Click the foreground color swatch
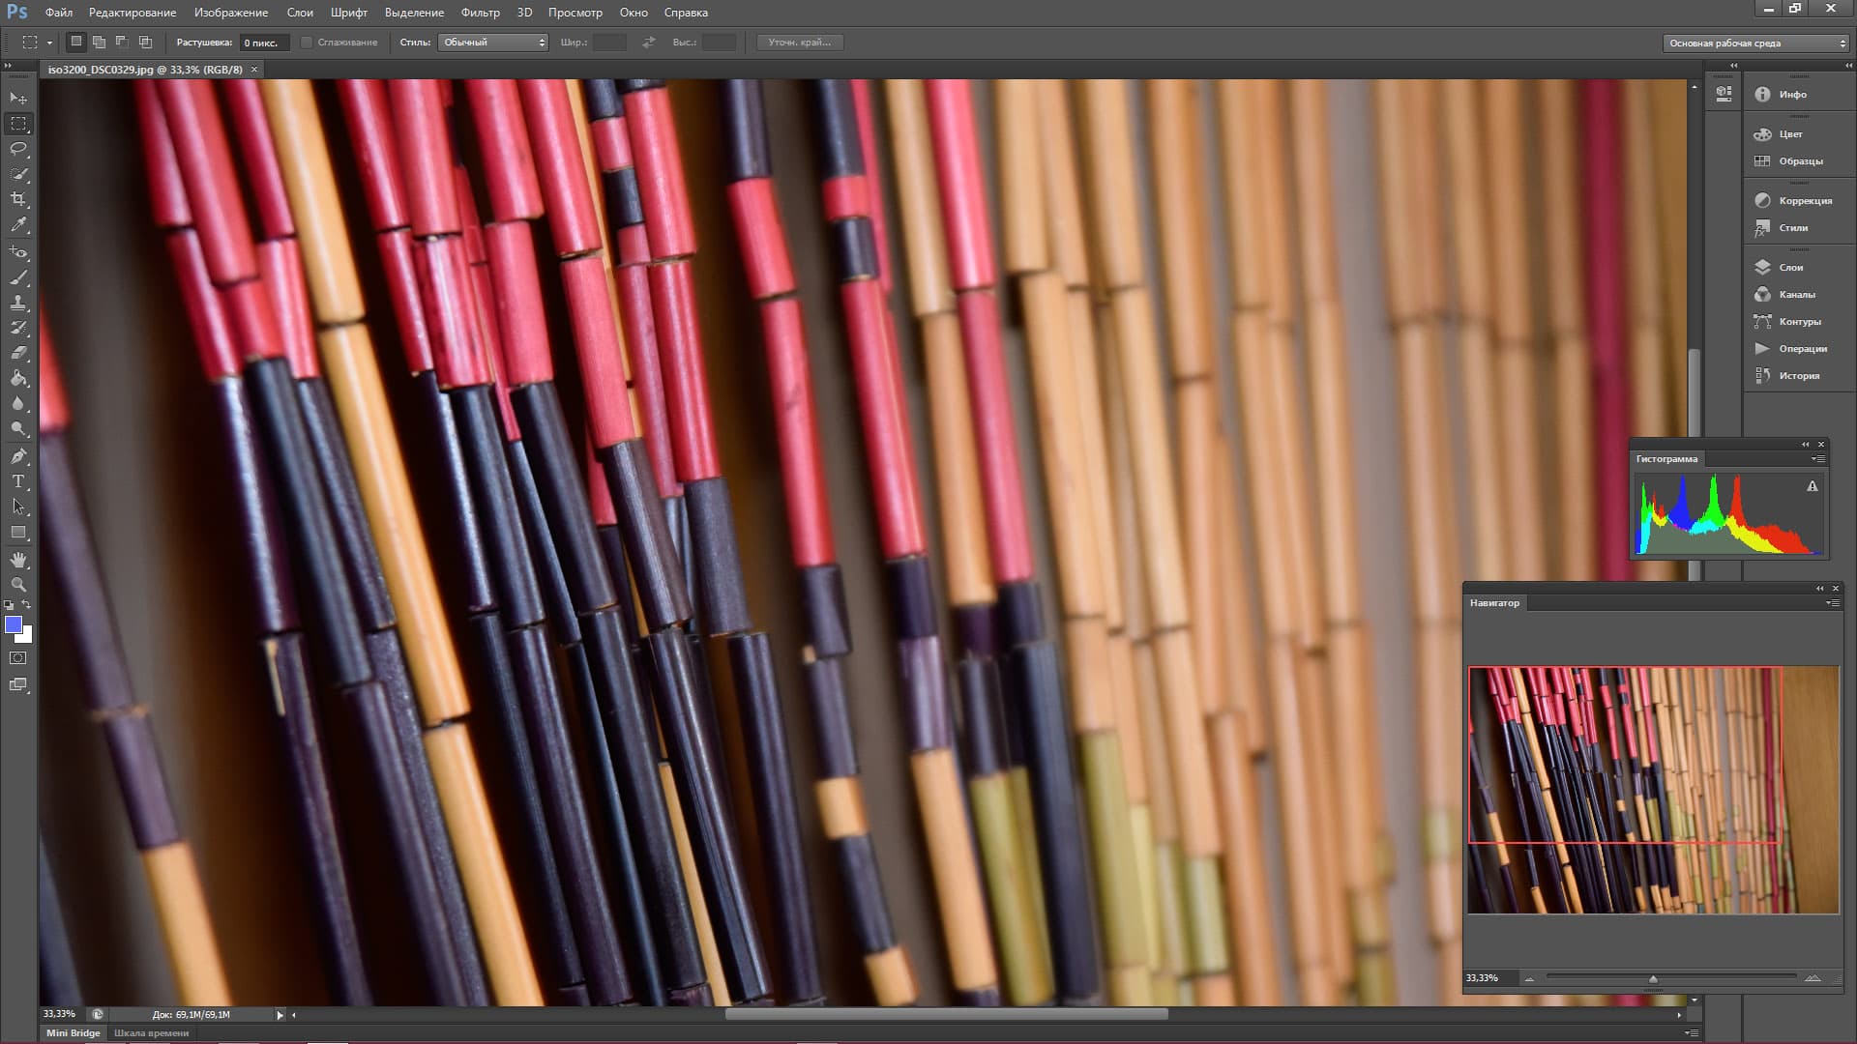The height and width of the screenshot is (1044, 1857). (14, 624)
